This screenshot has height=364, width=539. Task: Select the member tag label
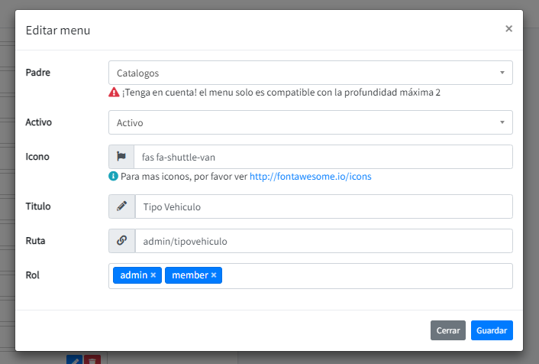click(189, 275)
